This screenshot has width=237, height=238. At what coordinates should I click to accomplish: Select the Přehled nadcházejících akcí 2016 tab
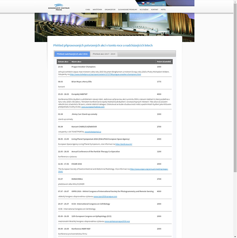coord(72,54)
